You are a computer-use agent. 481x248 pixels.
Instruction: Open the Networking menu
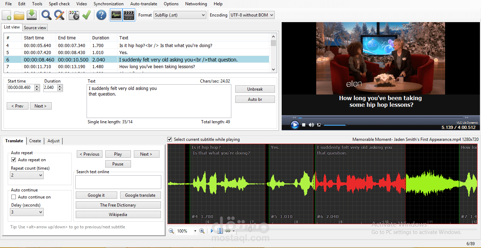[196, 4]
